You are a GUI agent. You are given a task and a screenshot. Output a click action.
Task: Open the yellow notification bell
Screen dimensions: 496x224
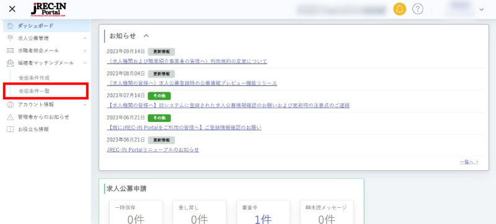point(399,9)
